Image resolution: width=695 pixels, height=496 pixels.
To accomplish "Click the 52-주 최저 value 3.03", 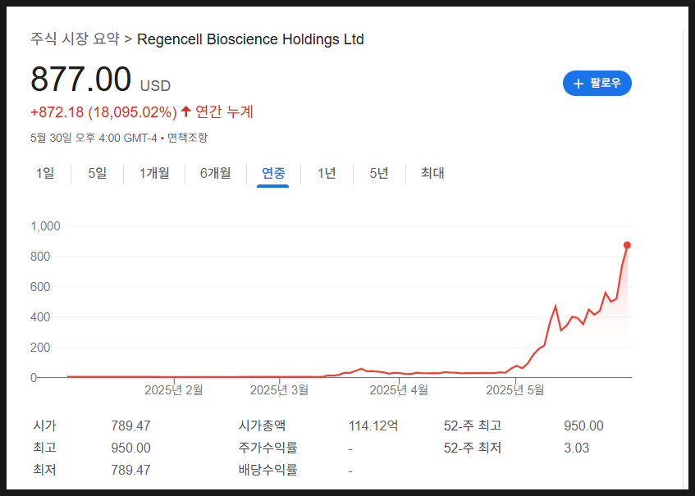I will 577,448.
